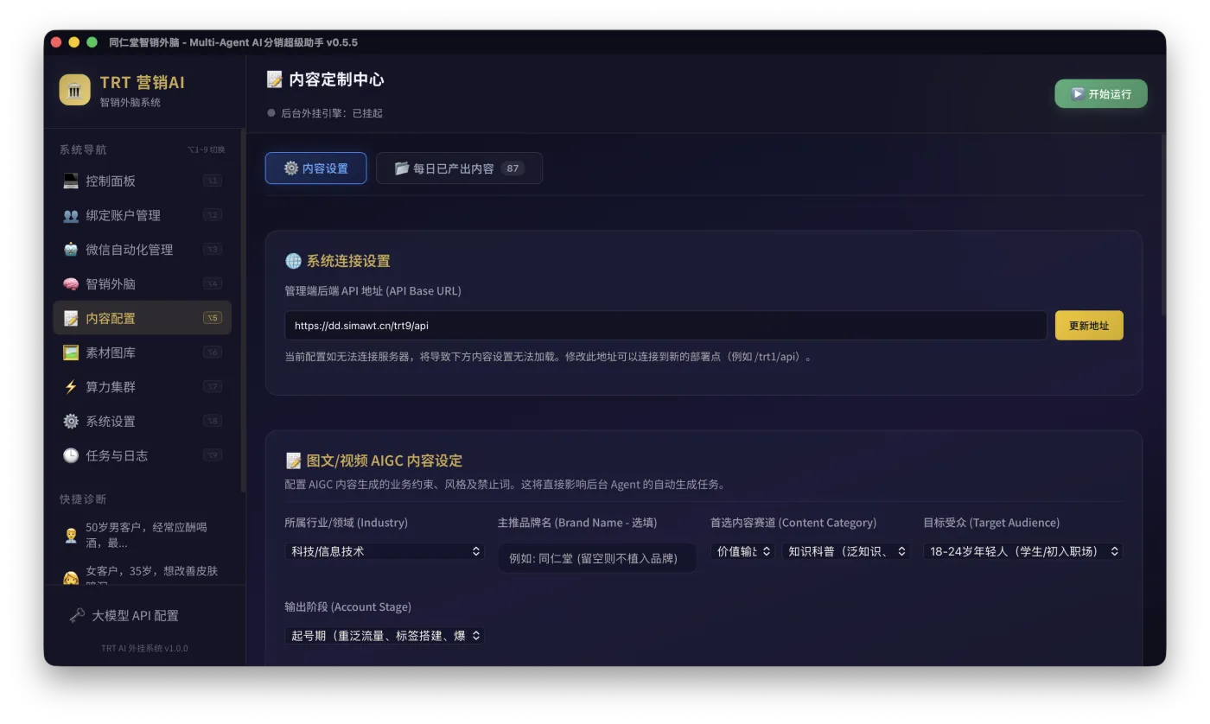Open 控制面板 via its computer icon

[x=71, y=181]
